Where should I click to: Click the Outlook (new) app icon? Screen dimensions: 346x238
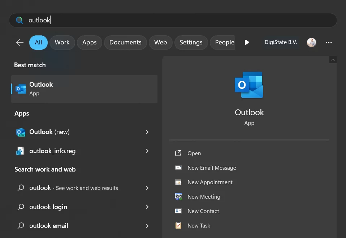click(21, 132)
